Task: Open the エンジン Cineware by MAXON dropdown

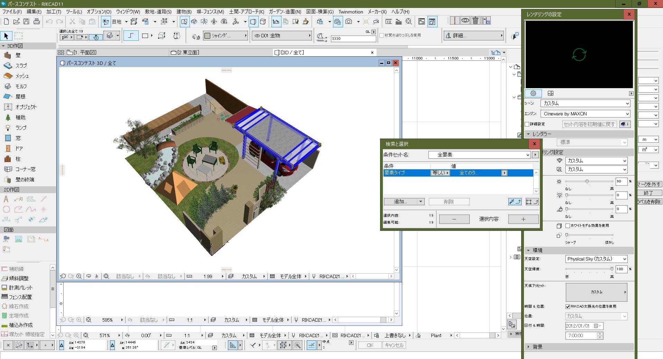Action: (x=585, y=114)
